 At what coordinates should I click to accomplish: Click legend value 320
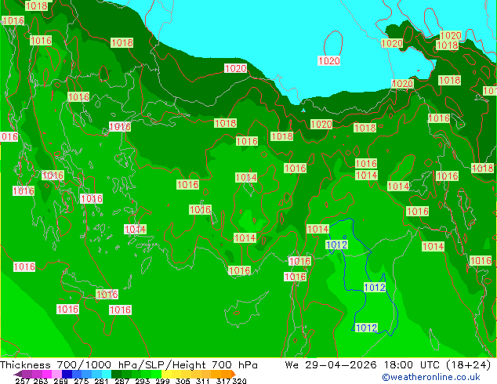(x=239, y=381)
